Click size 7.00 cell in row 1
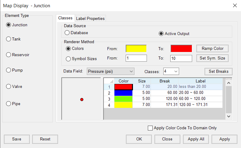241x148 pixels. click(142, 87)
